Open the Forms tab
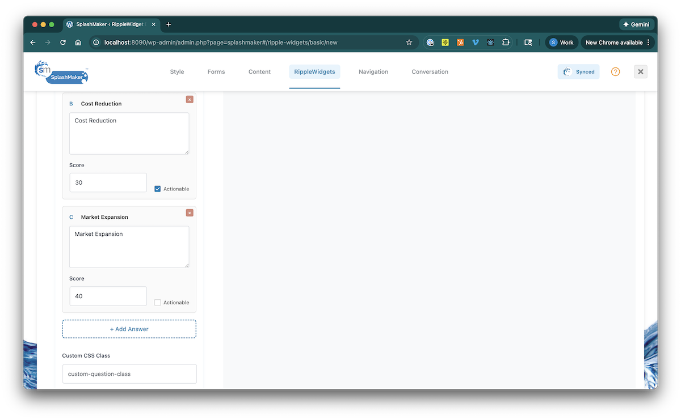Screen dimensions: 681x420 [216, 72]
